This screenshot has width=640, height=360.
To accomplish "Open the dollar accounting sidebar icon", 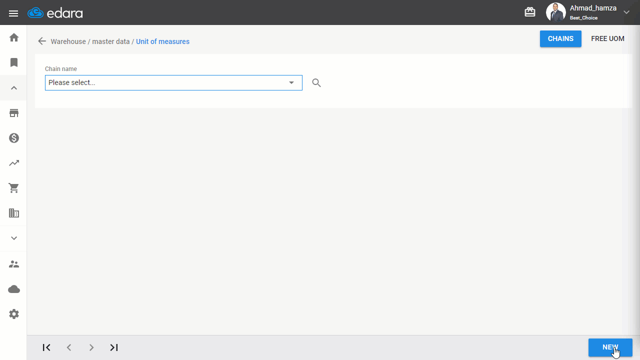I will pos(14,138).
